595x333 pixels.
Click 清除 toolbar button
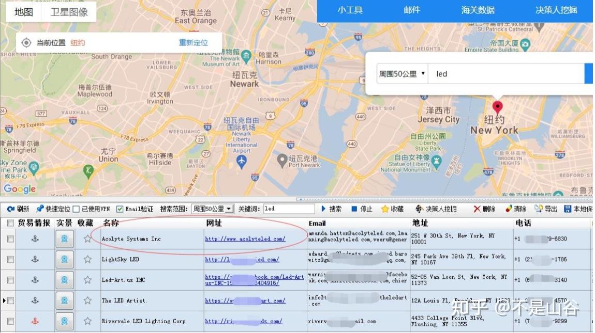(516, 209)
